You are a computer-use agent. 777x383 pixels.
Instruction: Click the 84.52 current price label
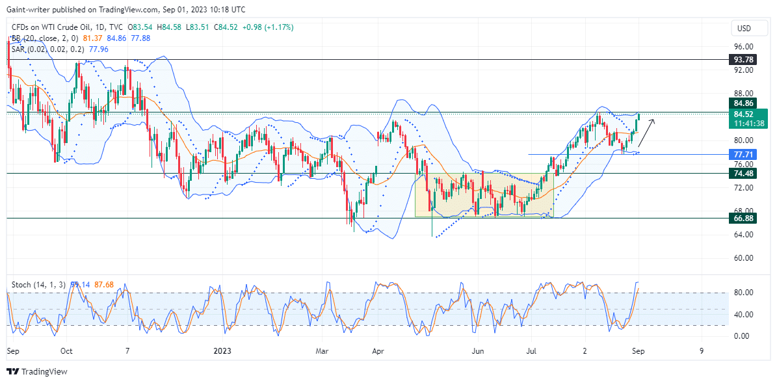tap(744, 113)
